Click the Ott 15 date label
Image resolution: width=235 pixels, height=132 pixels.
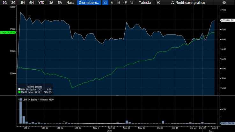coord(45,128)
